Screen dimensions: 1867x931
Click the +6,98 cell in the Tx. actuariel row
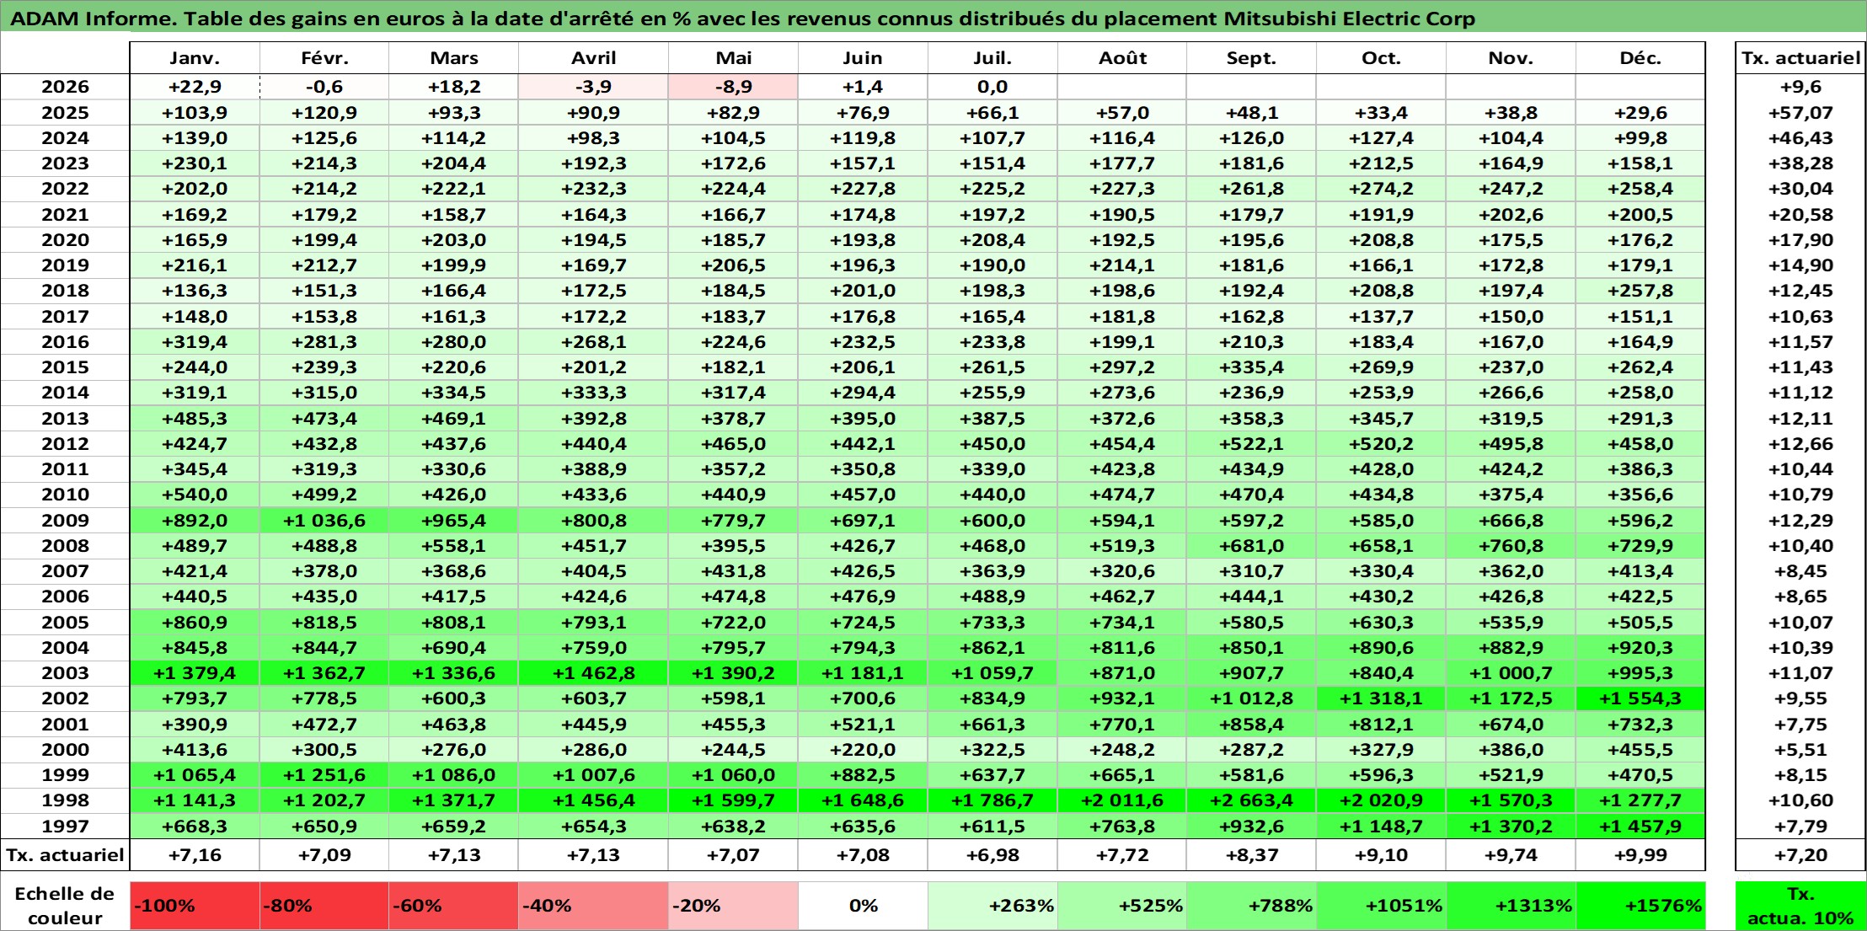coord(992,855)
